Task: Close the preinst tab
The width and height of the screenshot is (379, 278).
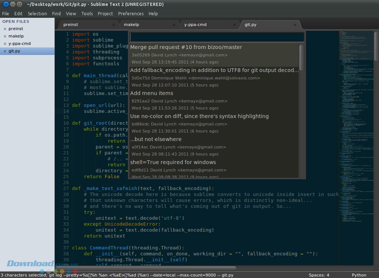Action: (x=113, y=25)
